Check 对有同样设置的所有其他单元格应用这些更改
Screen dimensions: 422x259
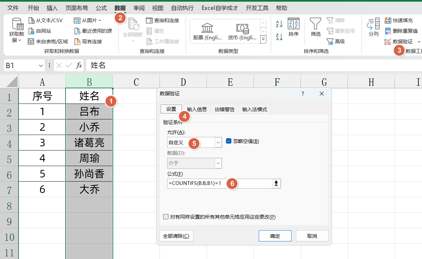coord(166,217)
